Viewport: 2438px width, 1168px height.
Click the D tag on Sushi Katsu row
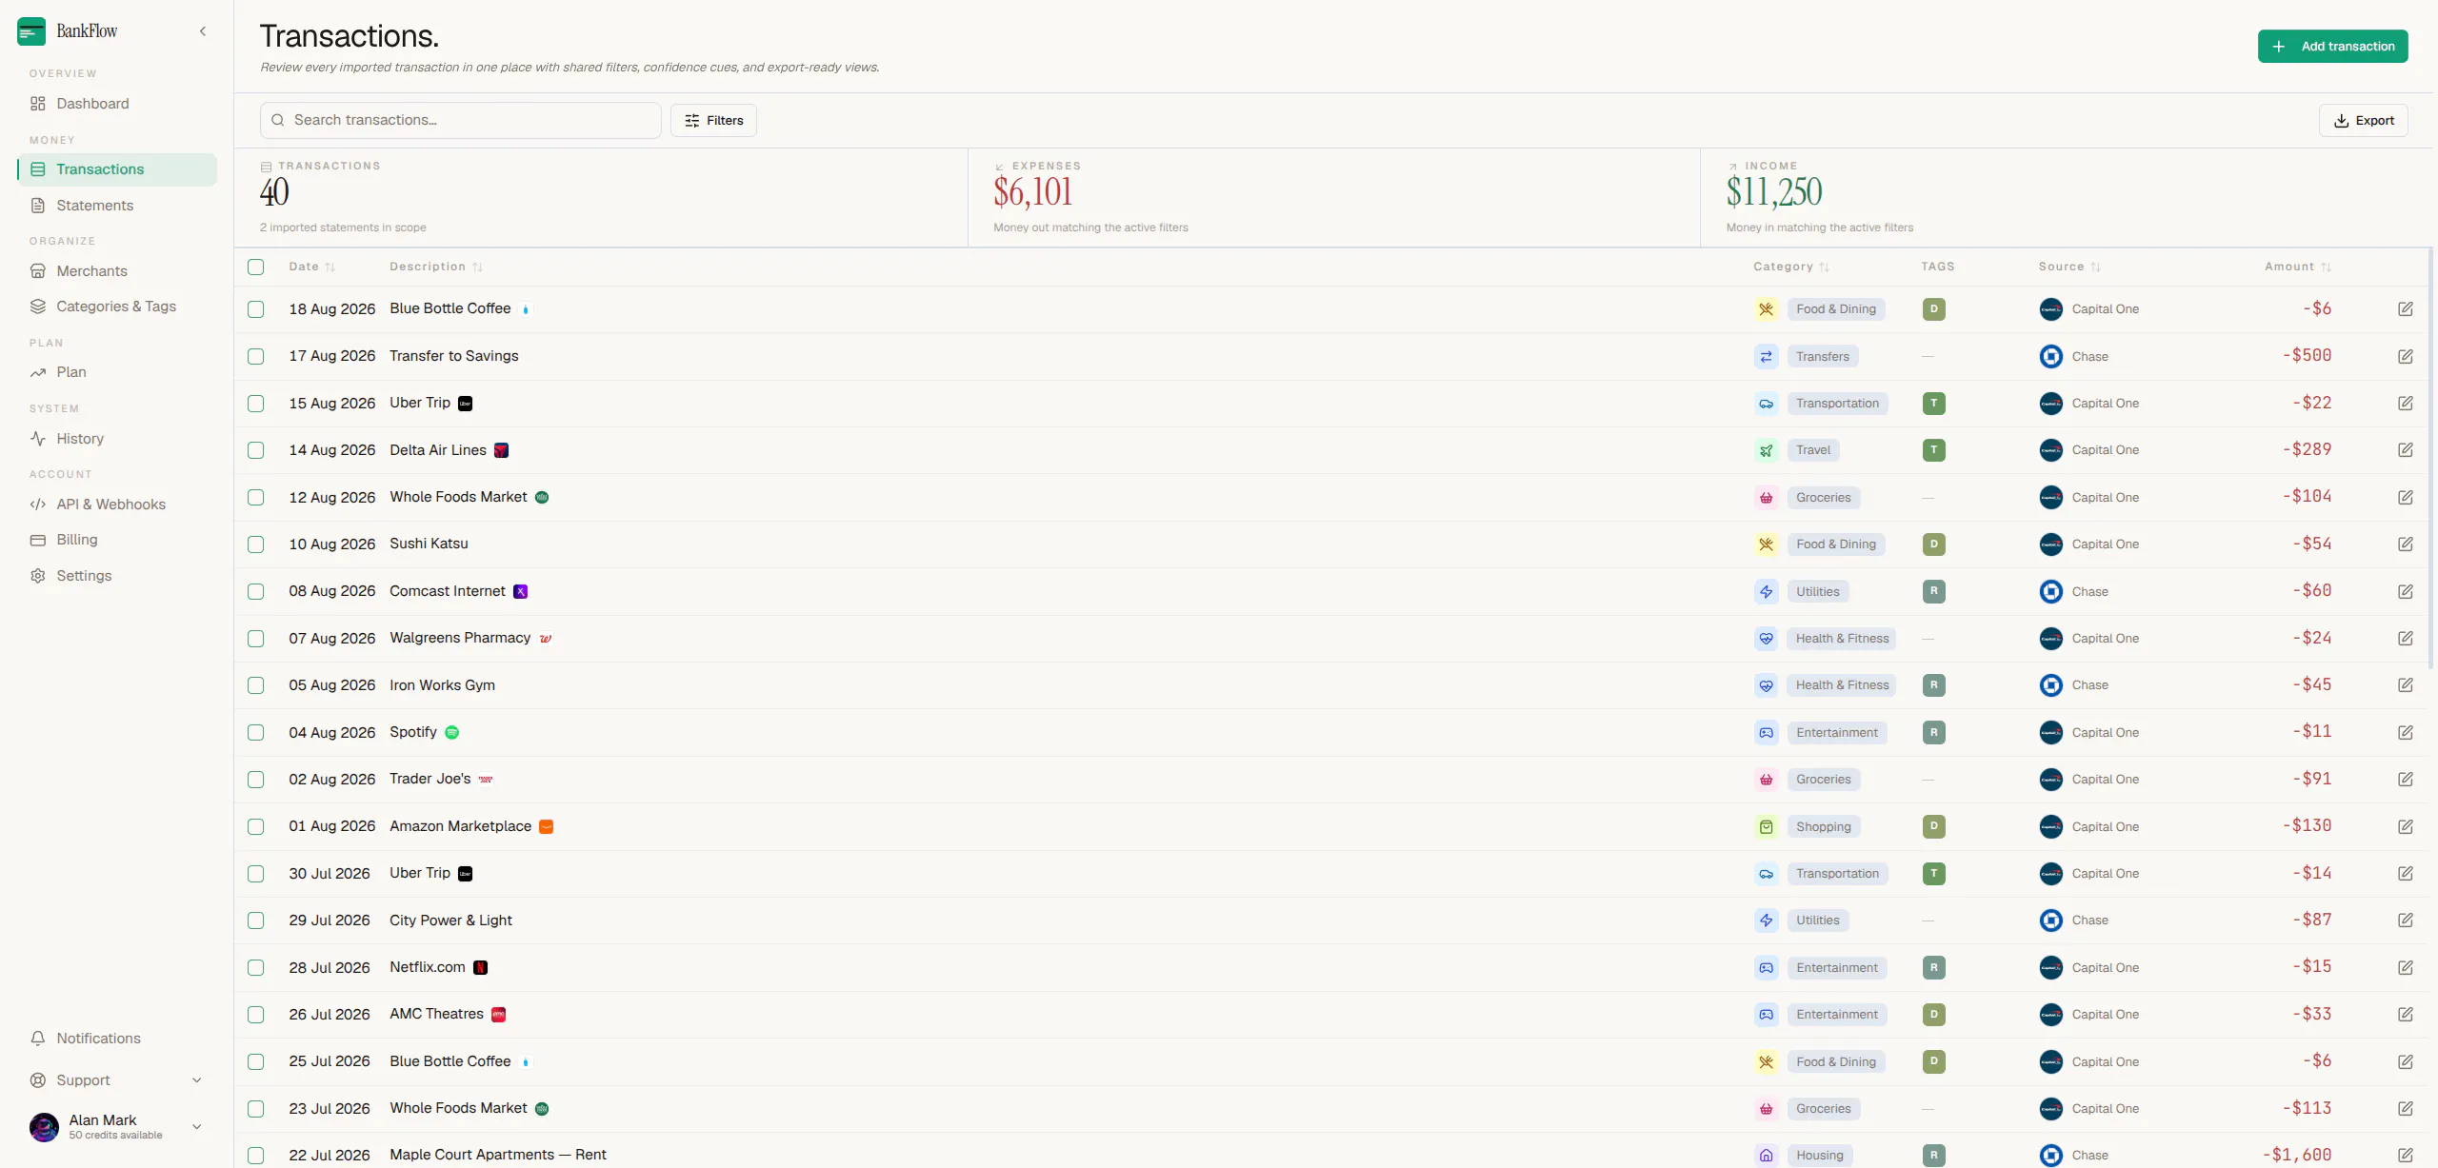pyautogui.click(x=1933, y=544)
